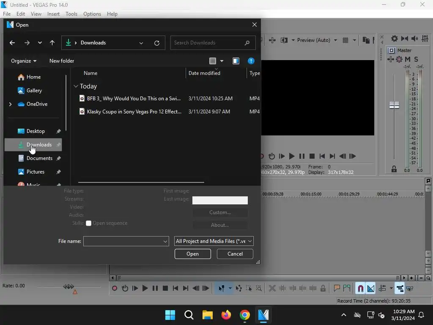Viewport: 433px width, 325px height.
Task: Open the Overlays grid dropdown arrow
Action: (355, 40)
